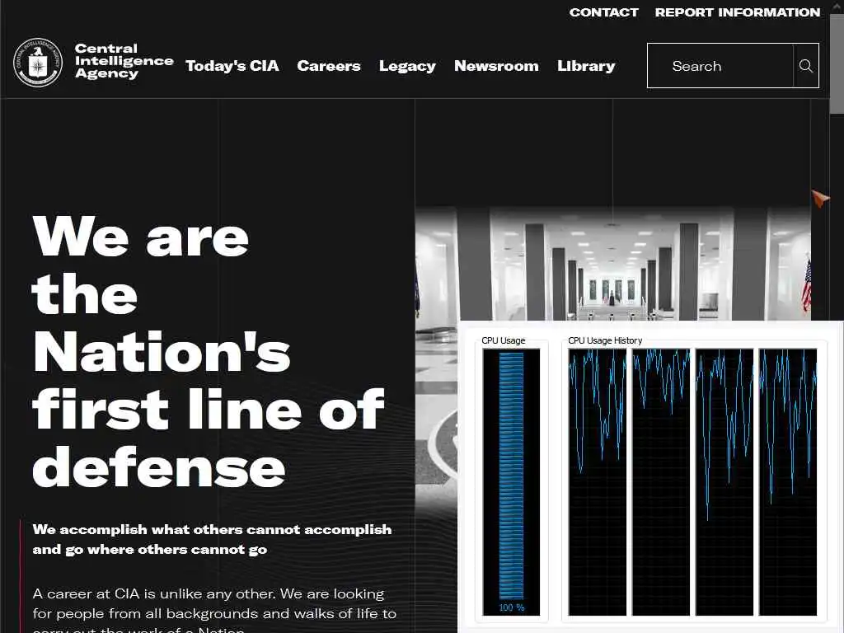Click the first CPU Usage History graph
This screenshot has width=844, height=633.
[598, 481]
